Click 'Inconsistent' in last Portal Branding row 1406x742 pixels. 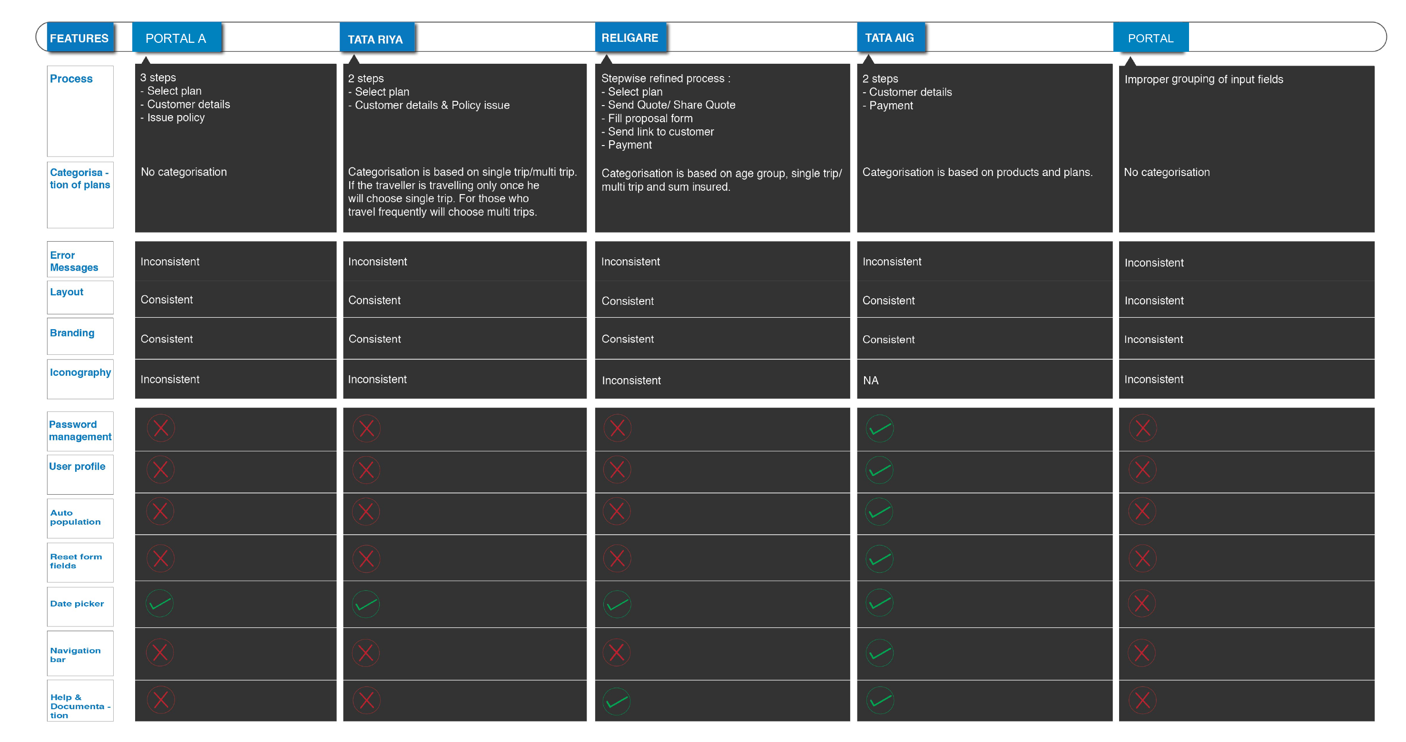pyautogui.click(x=1153, y=339)
